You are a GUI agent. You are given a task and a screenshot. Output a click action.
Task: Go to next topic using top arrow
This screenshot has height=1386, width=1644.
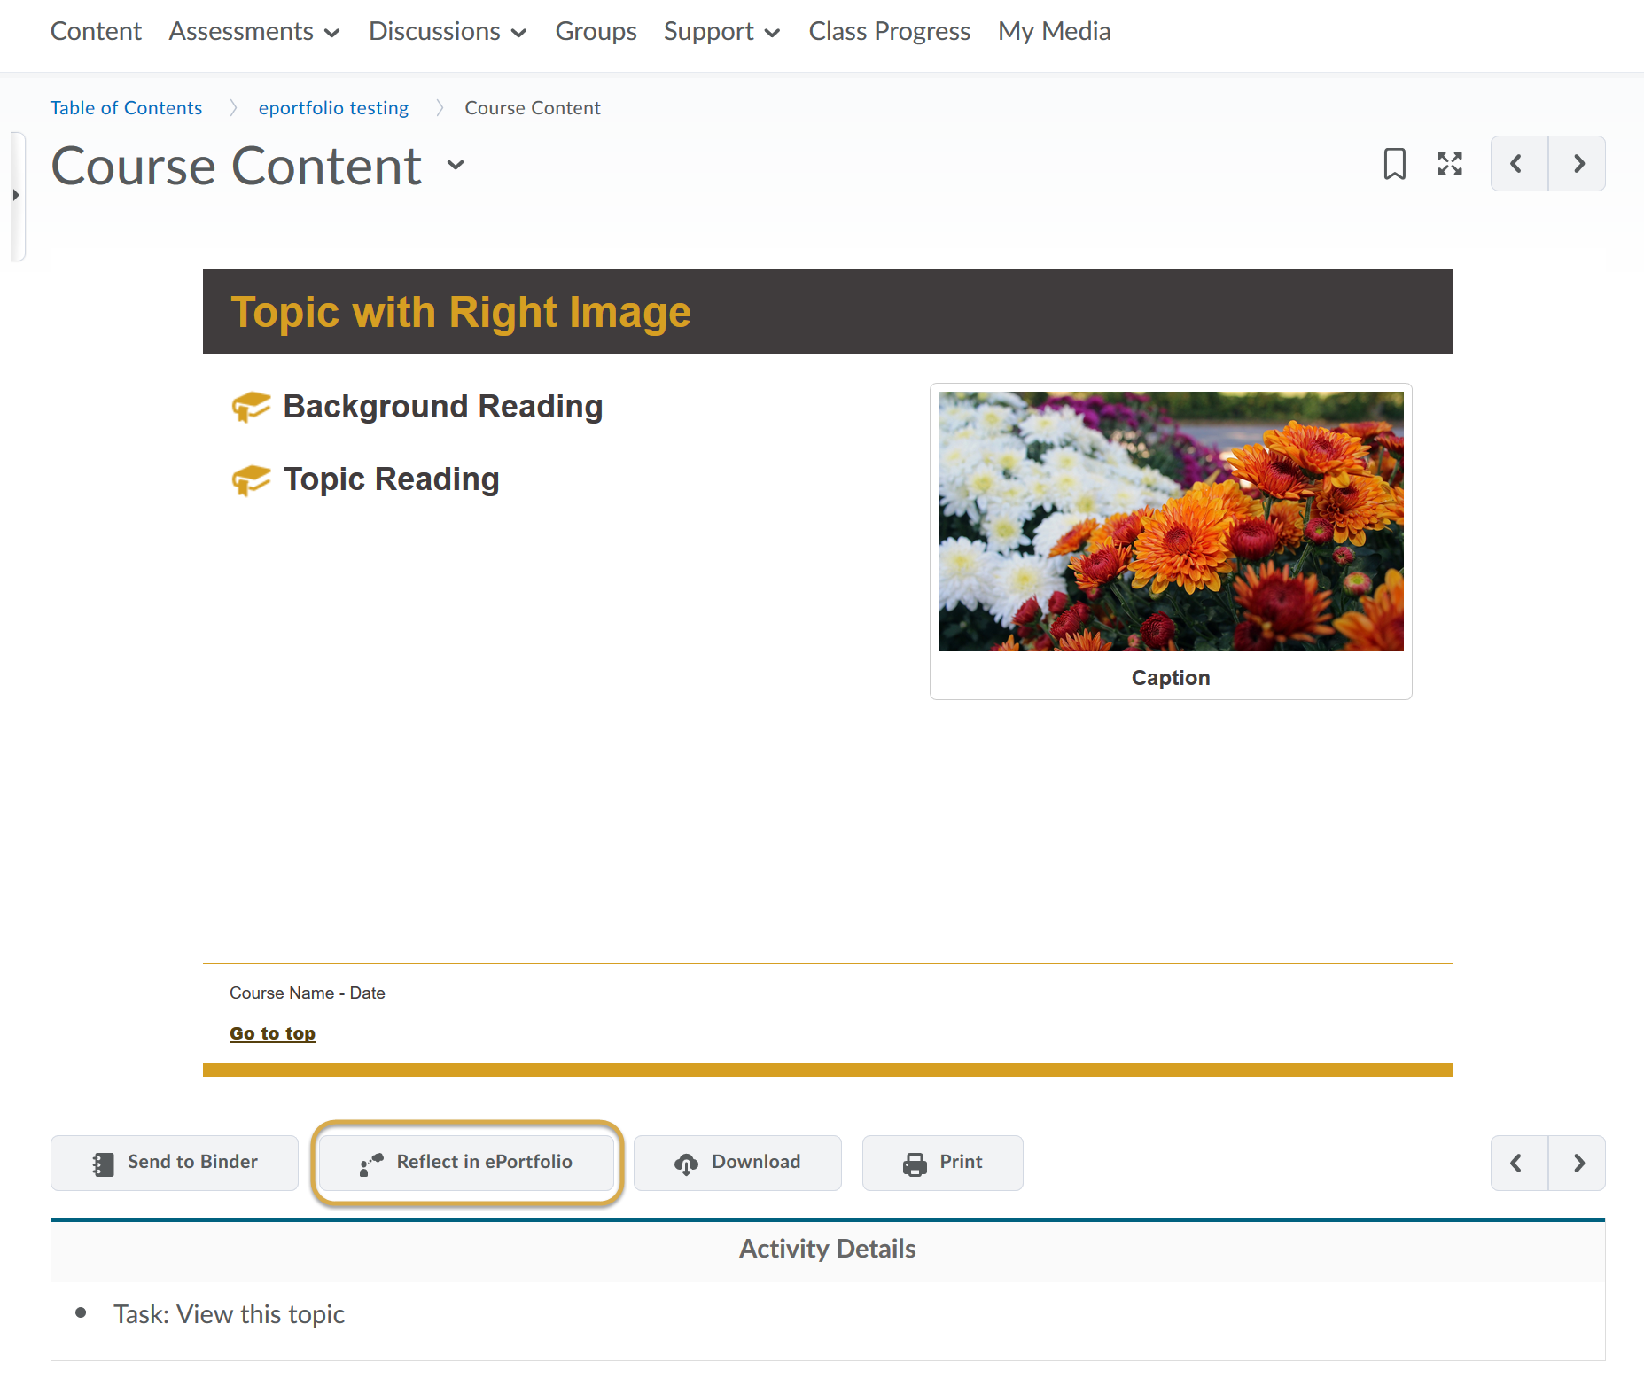[x=1577, y=164]
